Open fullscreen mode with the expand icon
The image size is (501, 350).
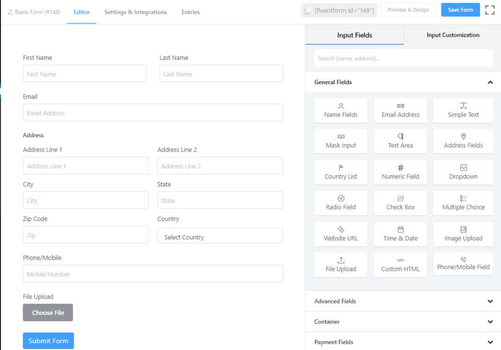pos(490,9)
